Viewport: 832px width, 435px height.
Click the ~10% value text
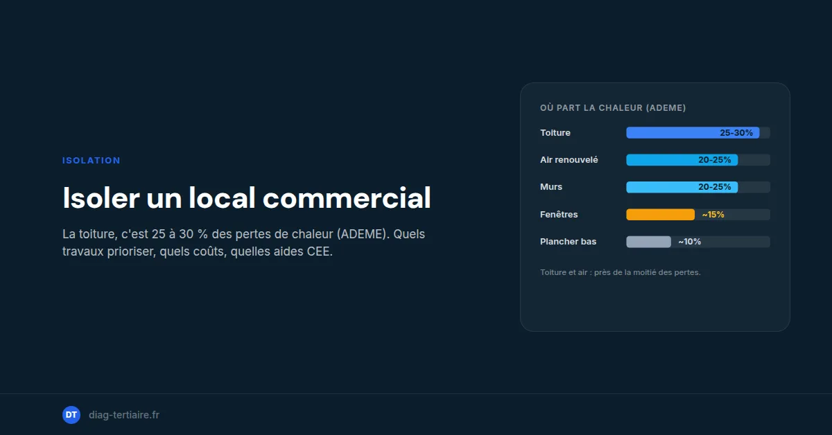pos(689,242)
